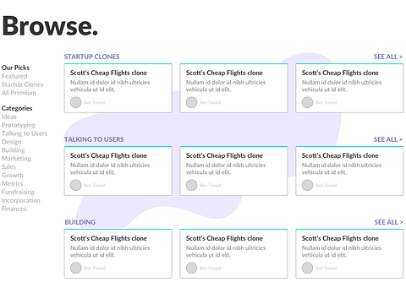Open See All for Talking to Users

pos(388,139)
